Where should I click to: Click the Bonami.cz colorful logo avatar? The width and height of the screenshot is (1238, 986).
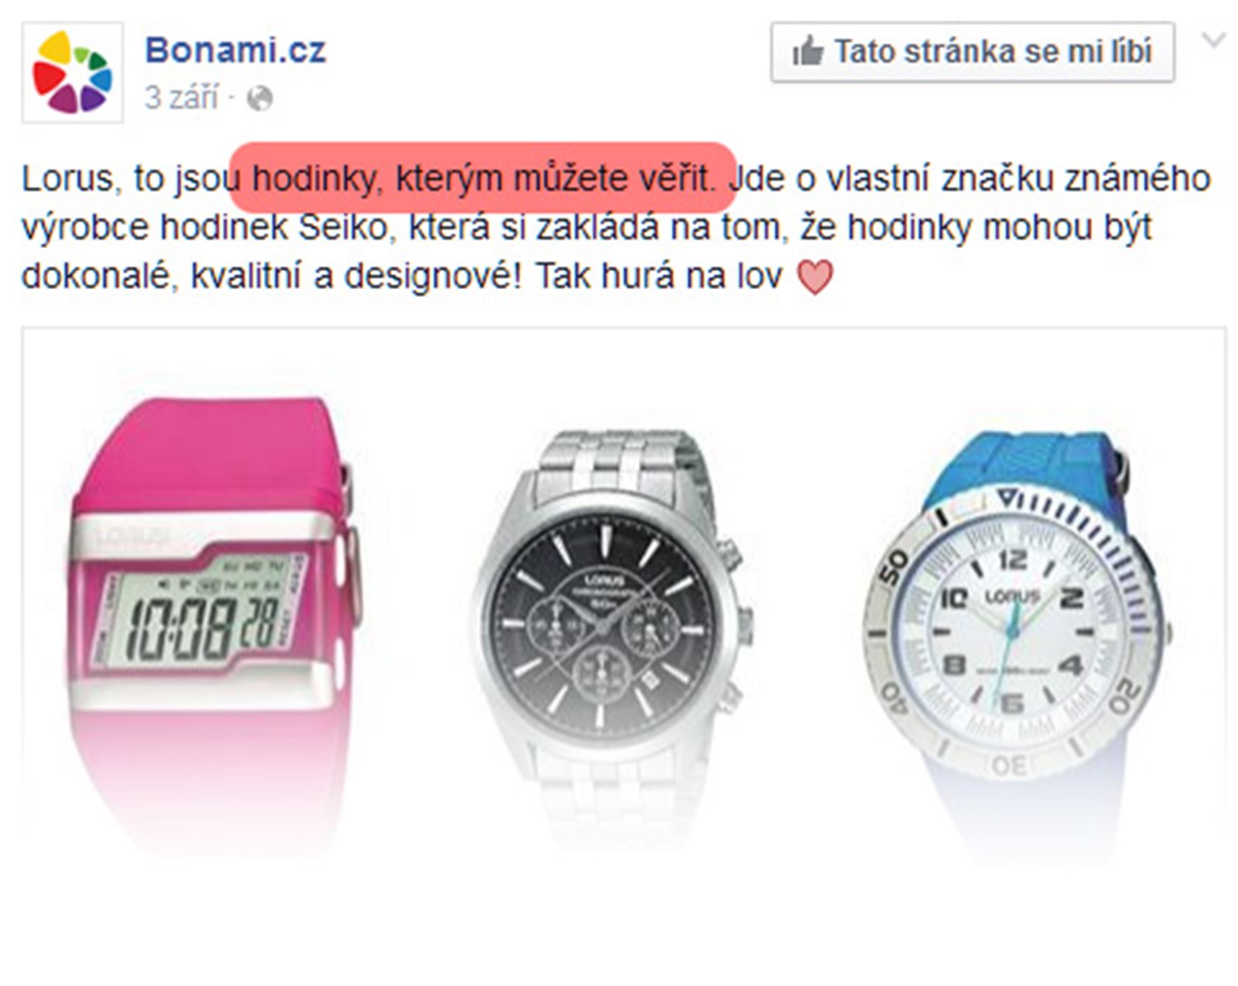72,73
